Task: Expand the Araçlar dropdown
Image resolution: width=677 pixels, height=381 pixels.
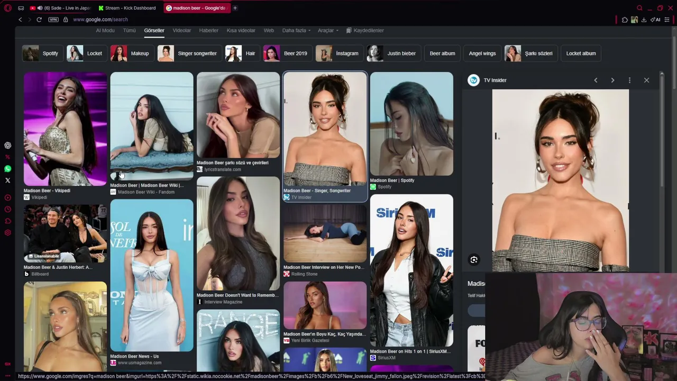Action: click(x=328, y=31)
